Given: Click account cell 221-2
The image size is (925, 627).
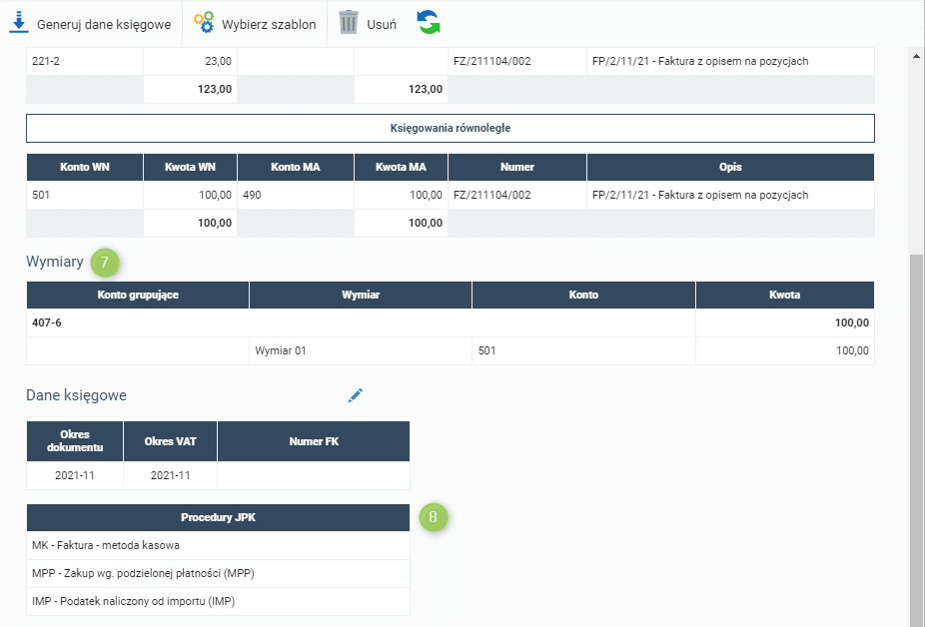Looking at the screenshot, I should point(85,61).
